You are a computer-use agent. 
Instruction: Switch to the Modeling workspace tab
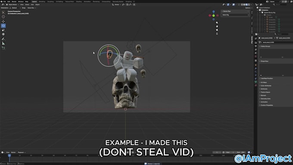tap(42, 1)
